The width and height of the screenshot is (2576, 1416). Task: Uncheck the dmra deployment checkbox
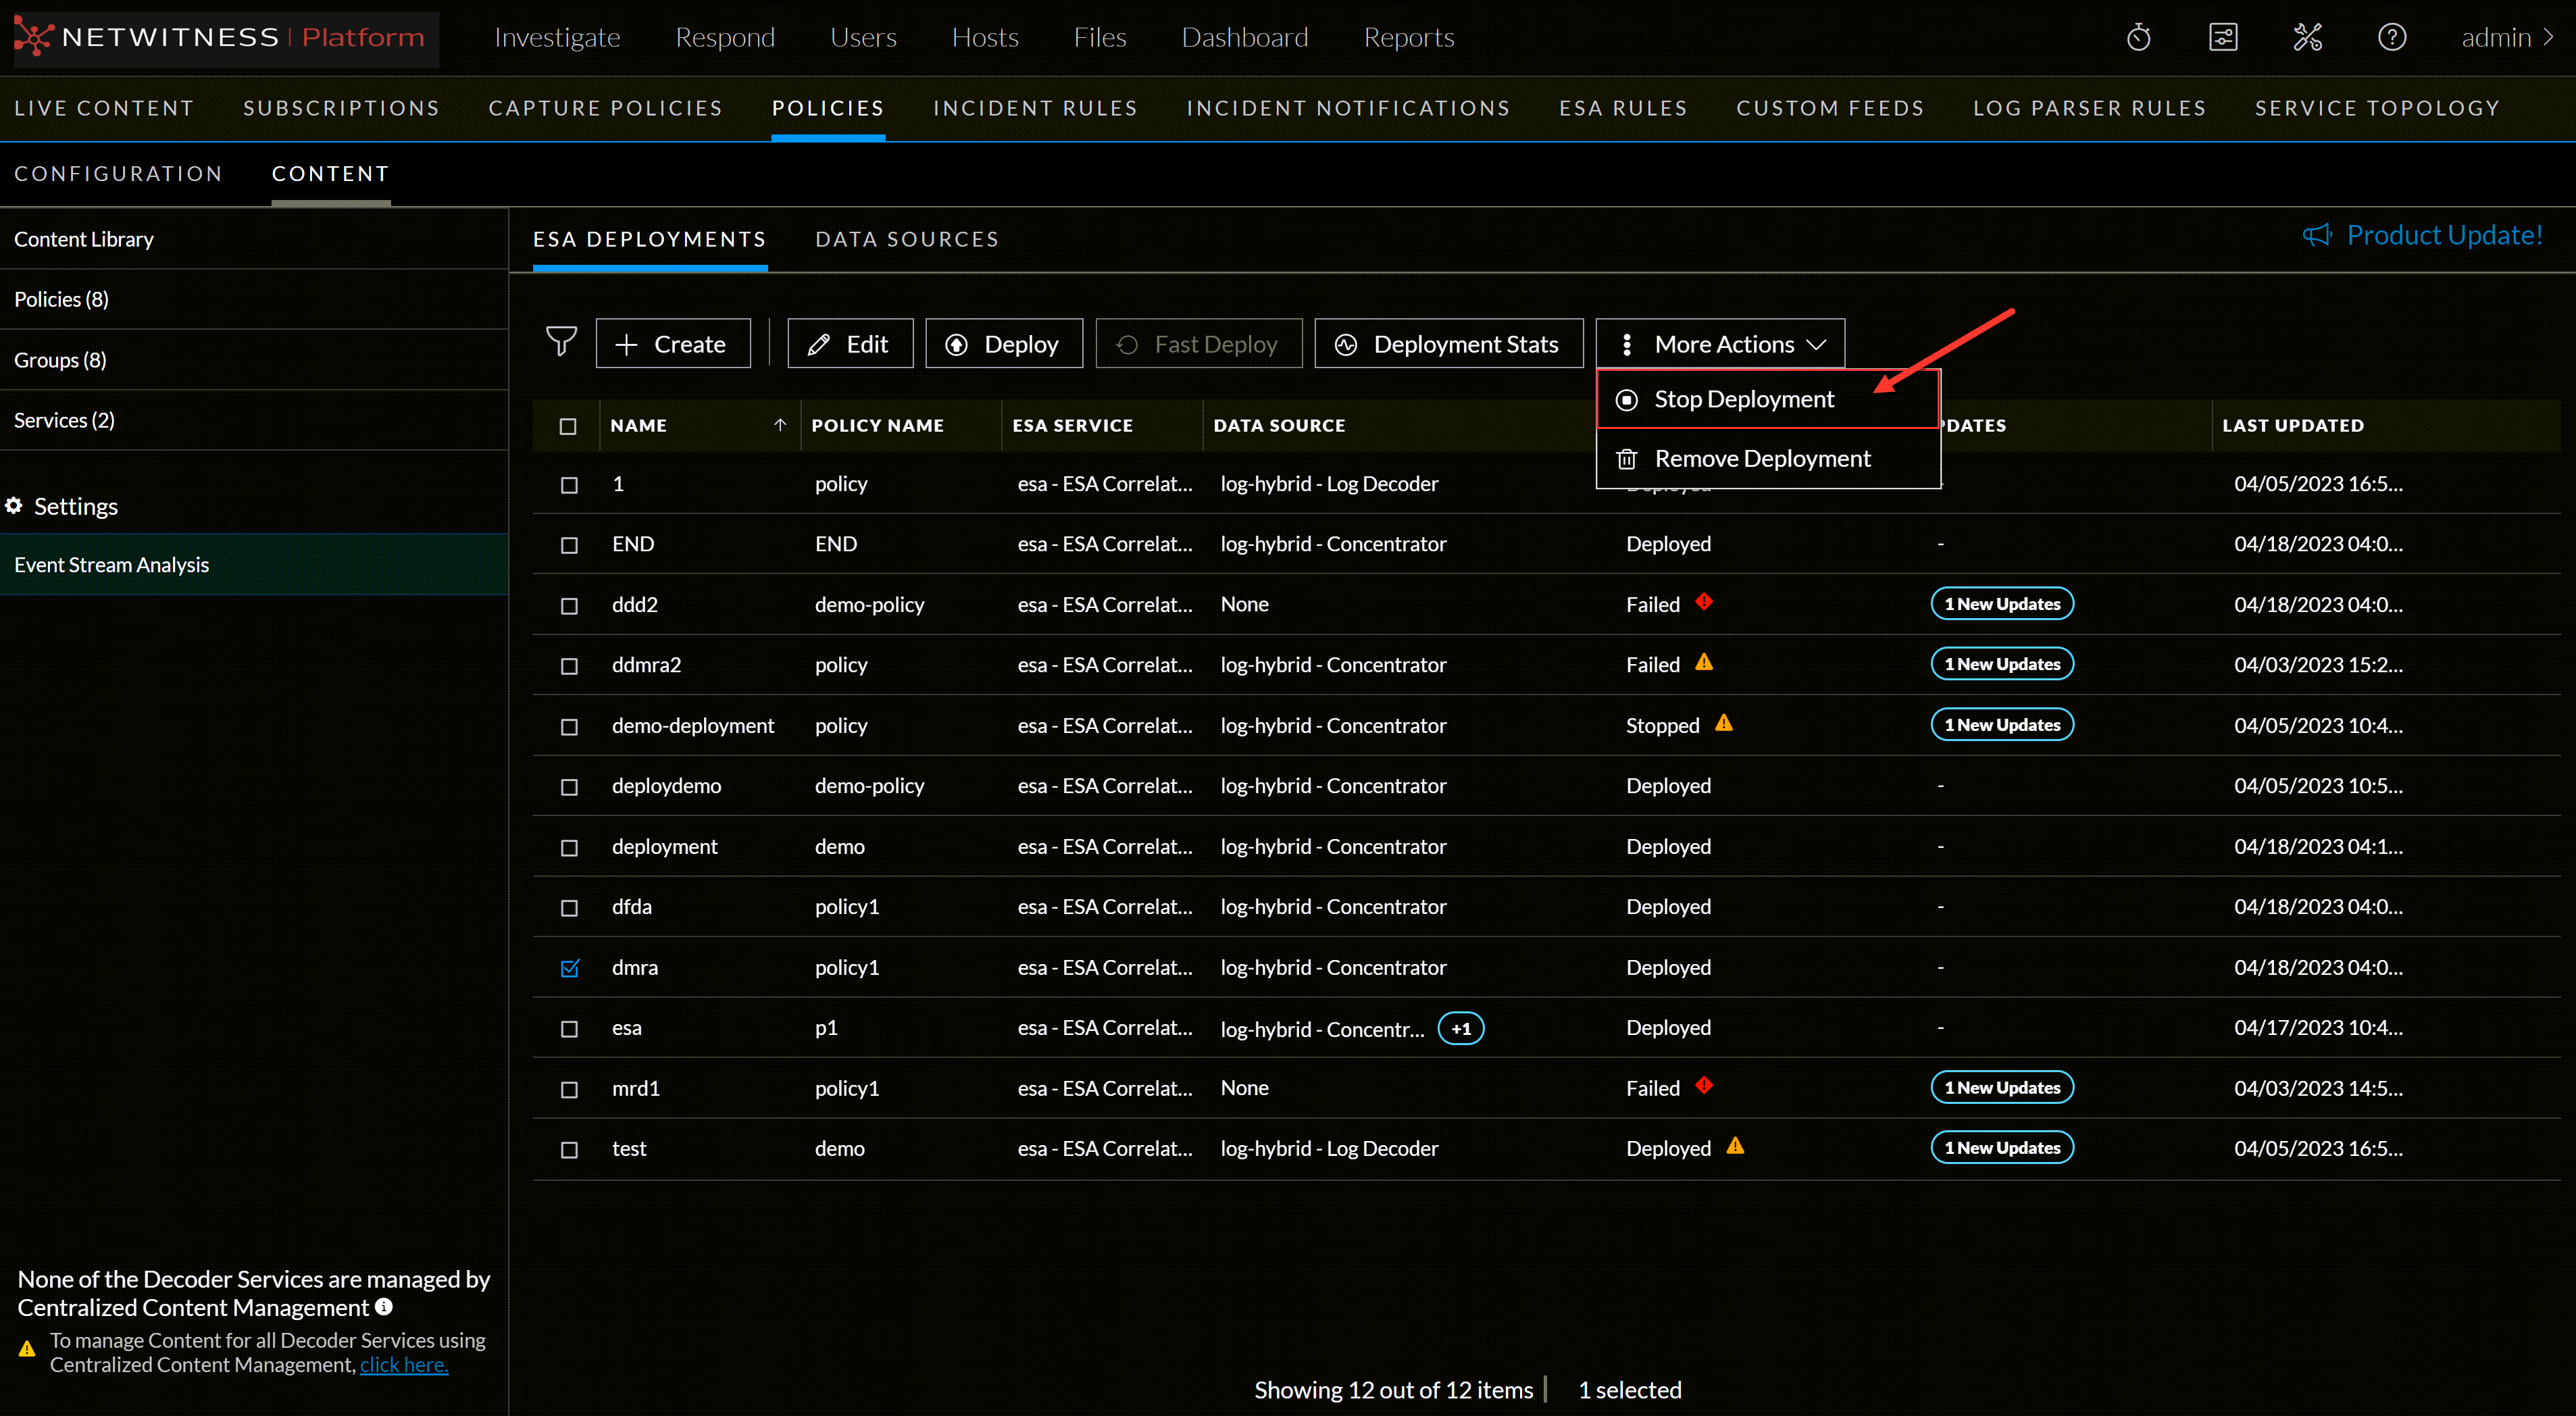click(569, 968)
